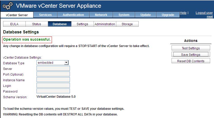Click the gears logo icon in header
The image size is (214, 118).
8,6
